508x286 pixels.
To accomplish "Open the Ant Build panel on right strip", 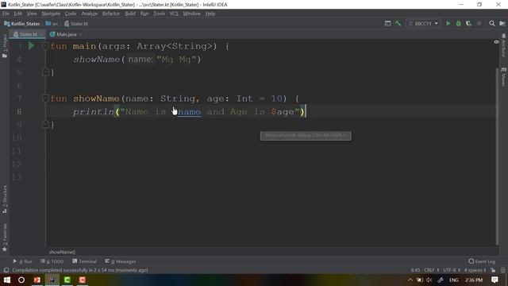I will (x=503, y=45).
